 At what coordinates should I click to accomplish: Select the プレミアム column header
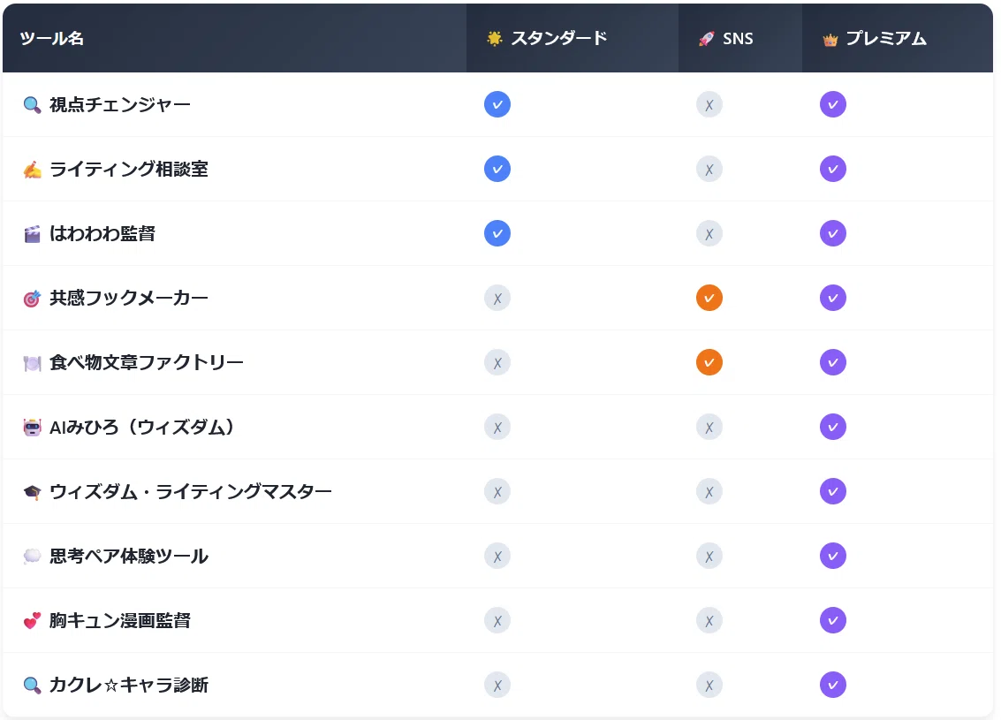tap(875, 39)
